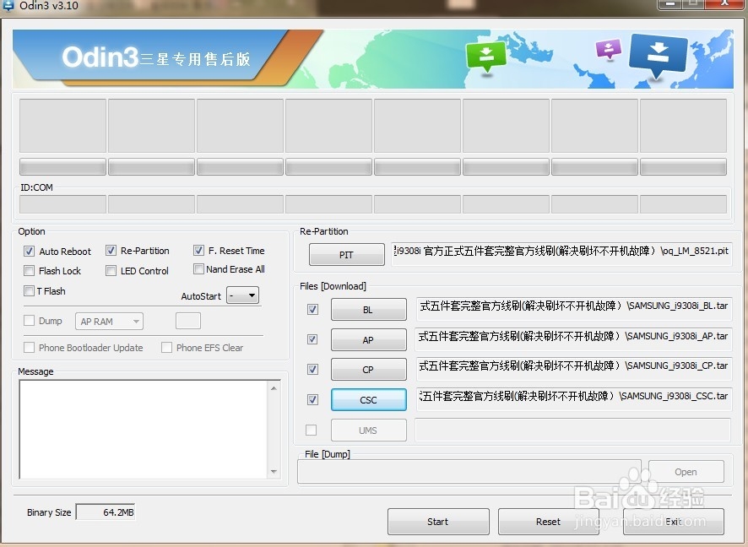Toggle the checkbox beside CSC button
748x547 pixels.
(313, 399)
